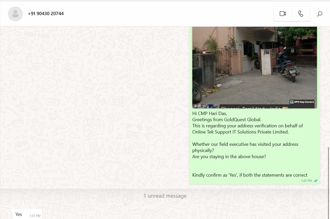The image size is (330, 219).
Task: Click the "Kindly confirm as 'Yes'" line
Action: [250, 175]
